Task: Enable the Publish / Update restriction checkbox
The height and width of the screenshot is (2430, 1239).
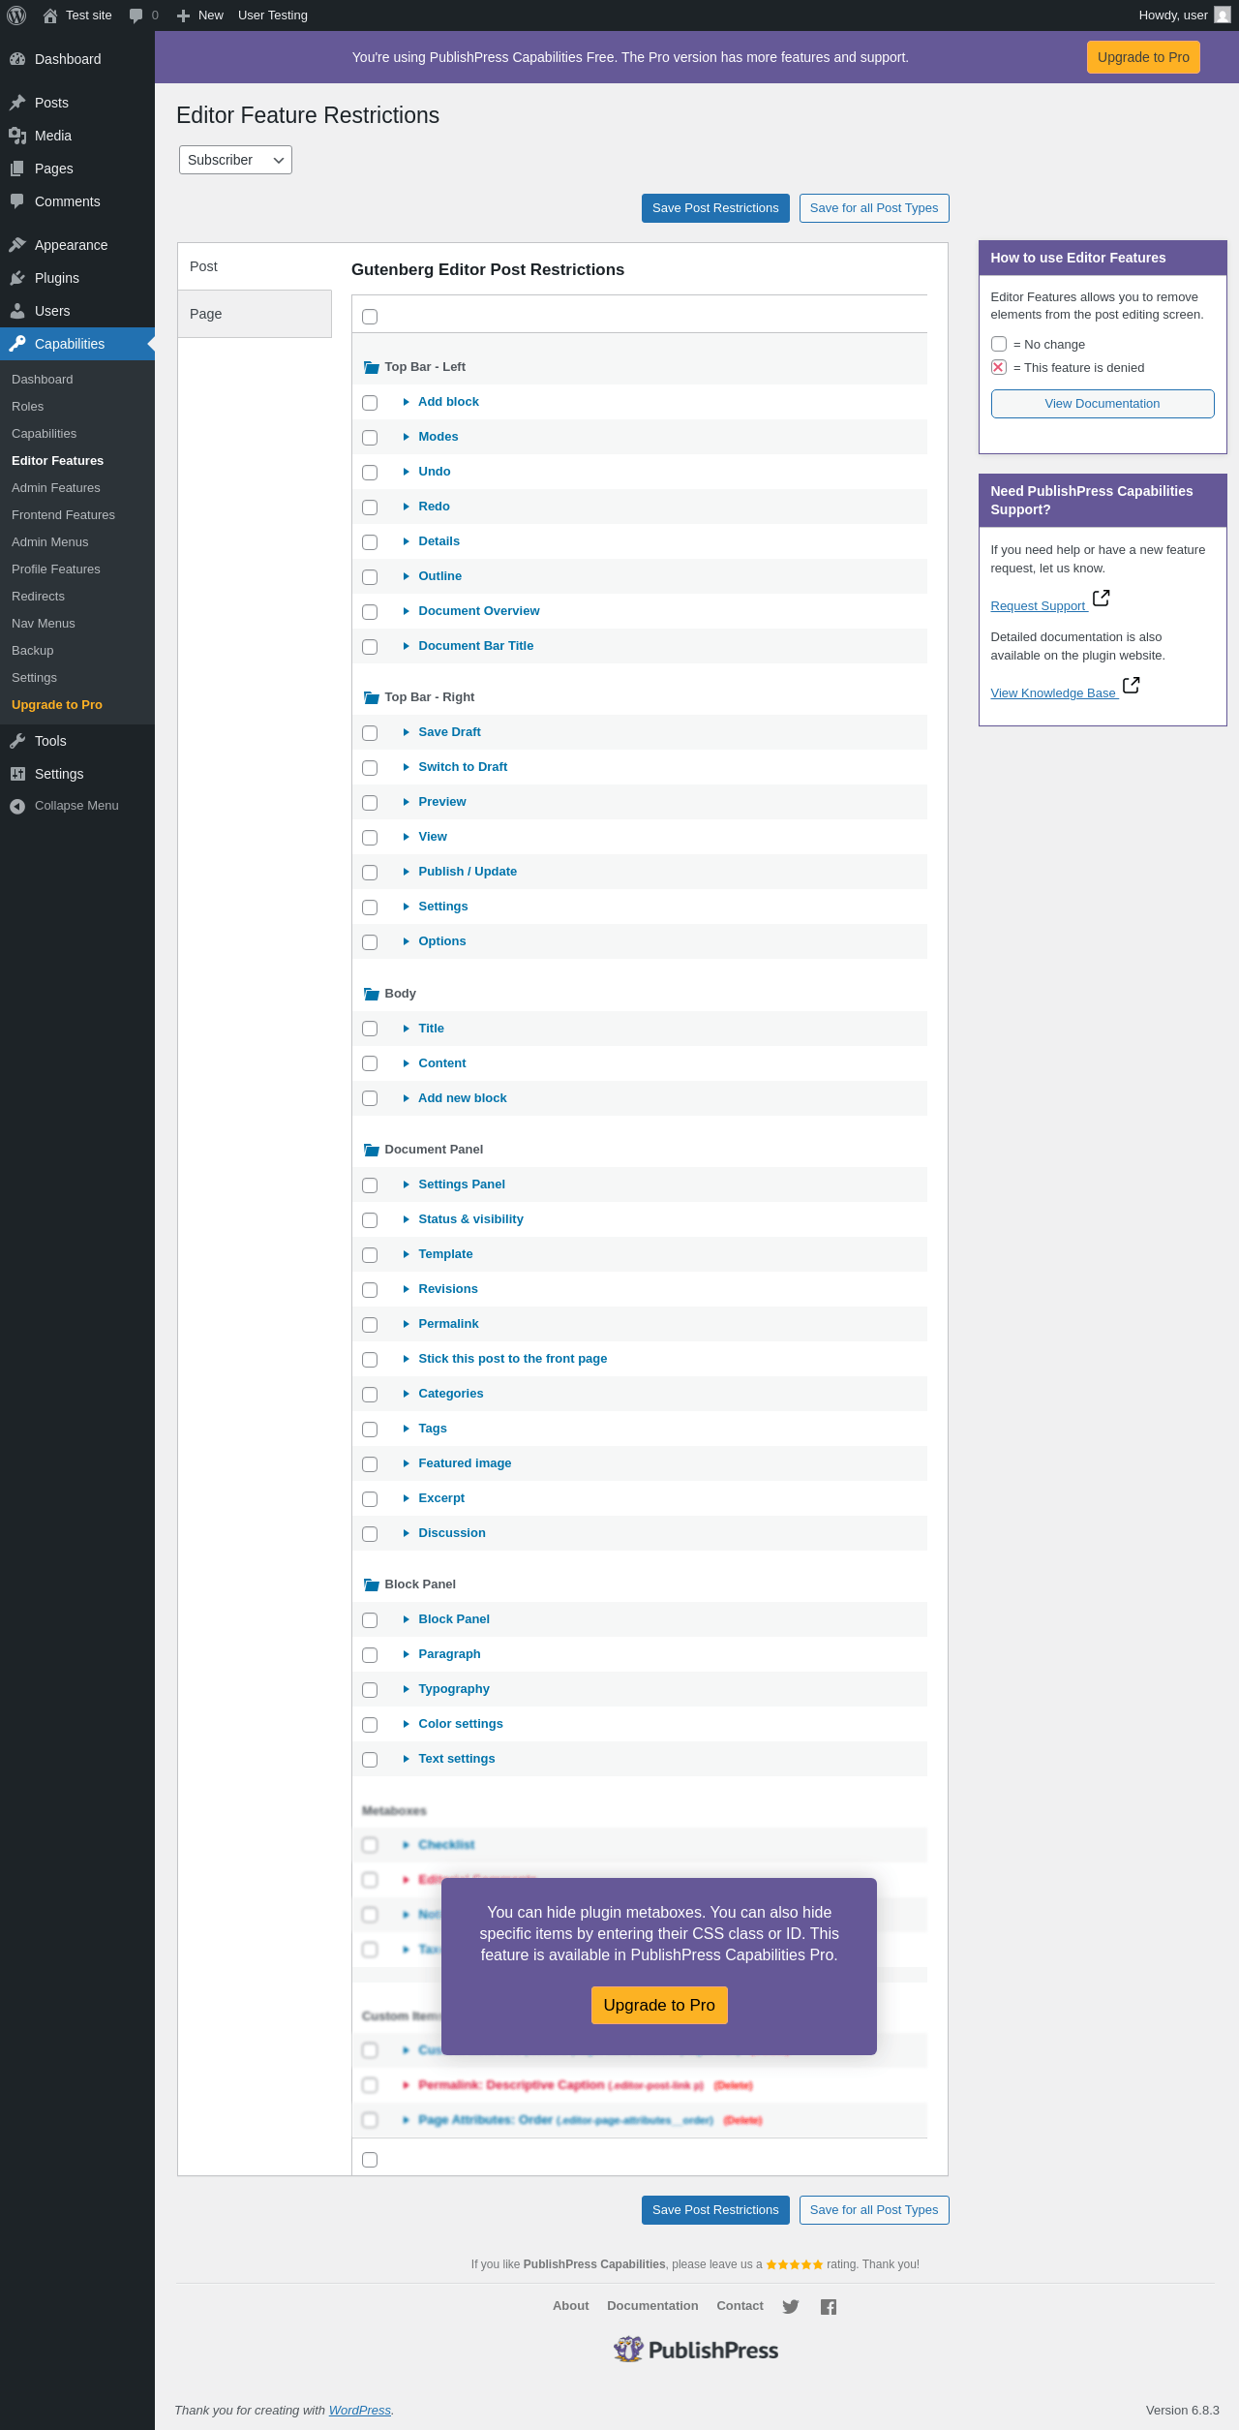Action: pos(370,873)
